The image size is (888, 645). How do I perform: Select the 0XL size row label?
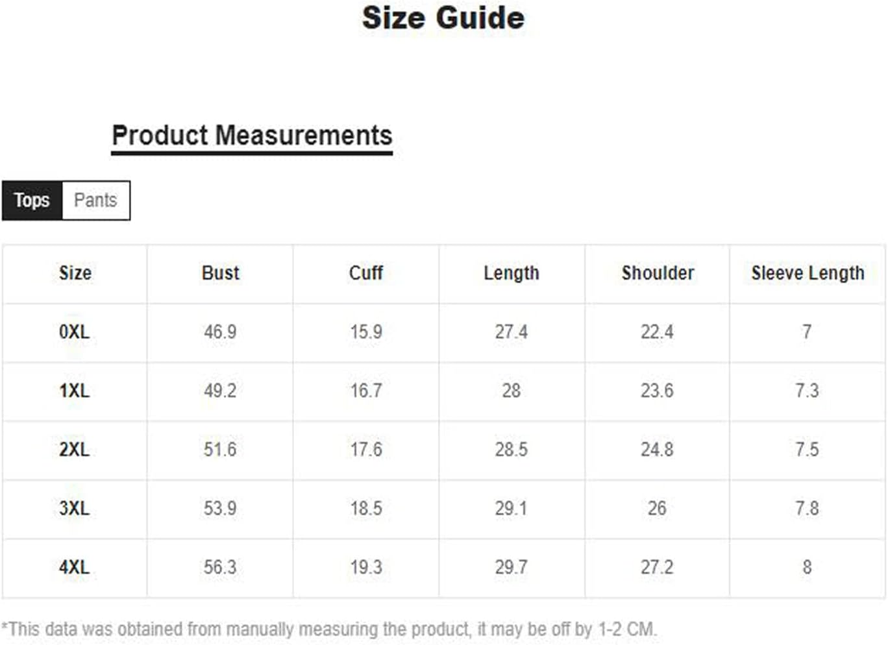[x=75, y=332]
